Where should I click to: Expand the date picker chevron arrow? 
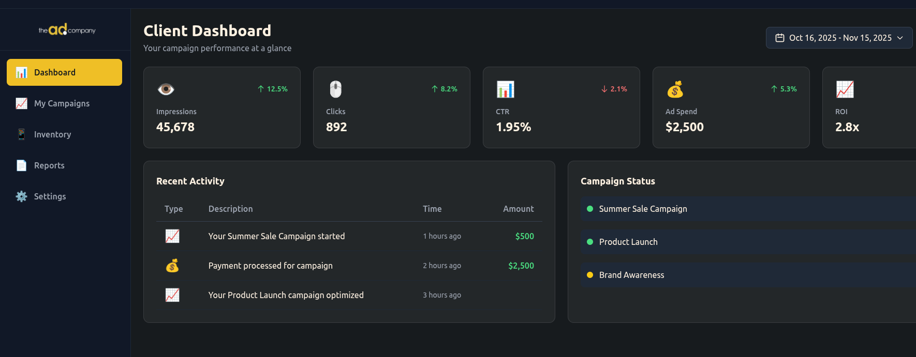point(900,38)
